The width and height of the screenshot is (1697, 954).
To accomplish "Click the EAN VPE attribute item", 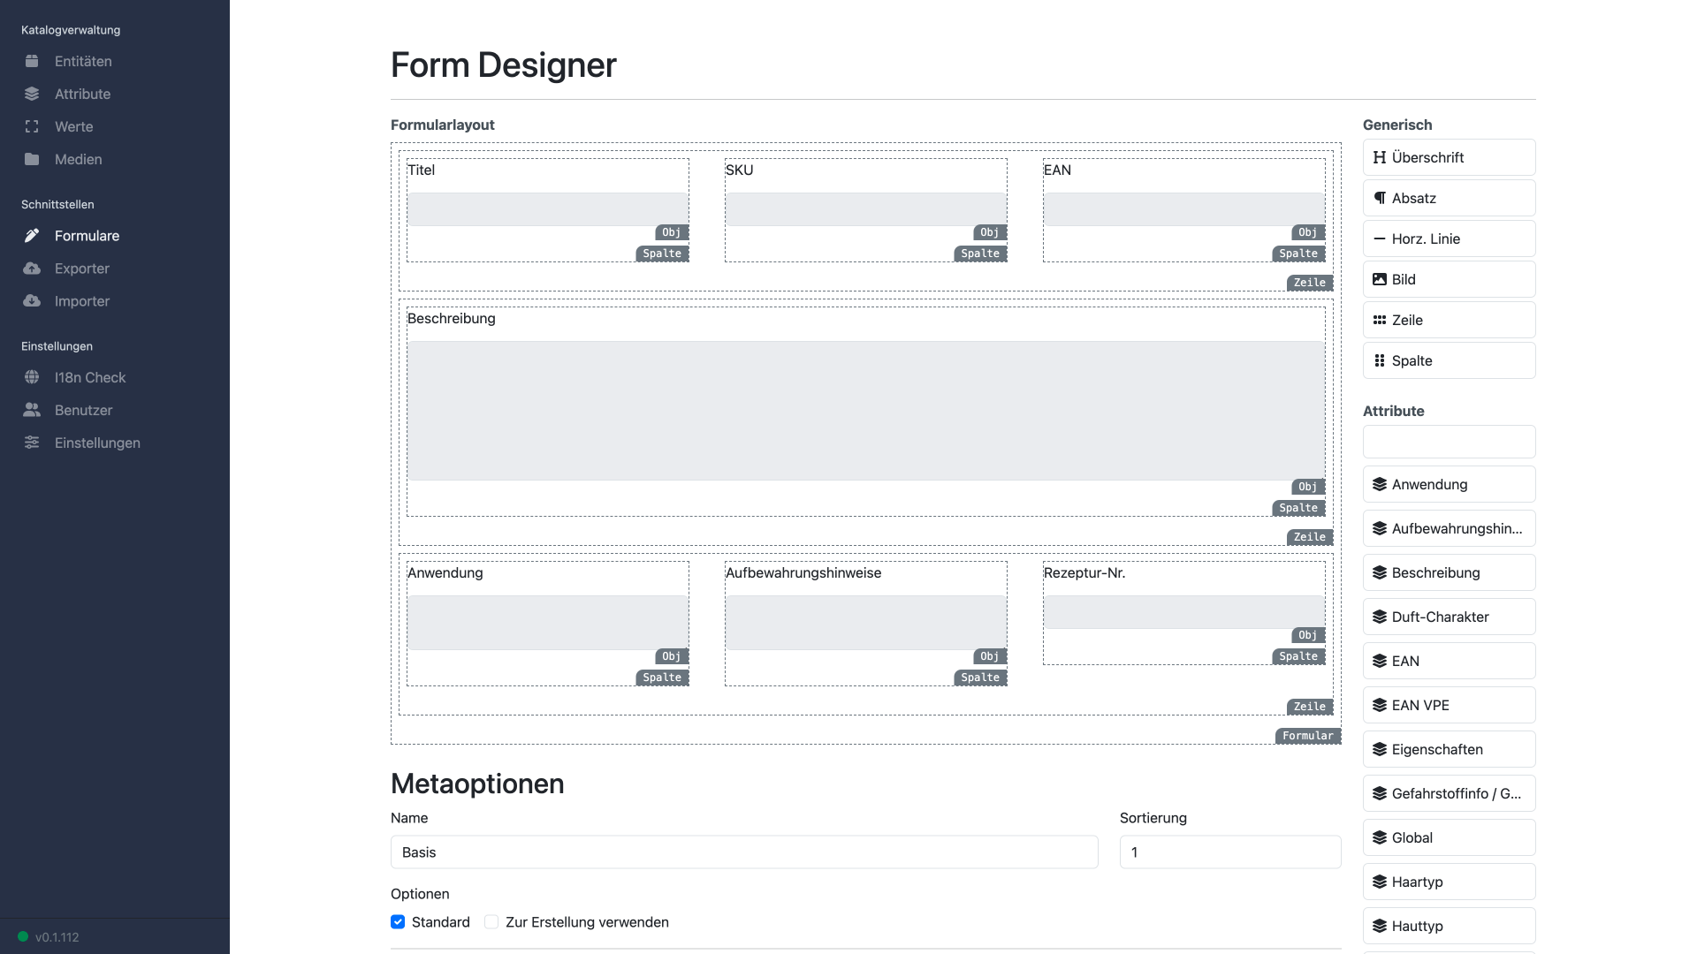I will [x=1449, y=705].
